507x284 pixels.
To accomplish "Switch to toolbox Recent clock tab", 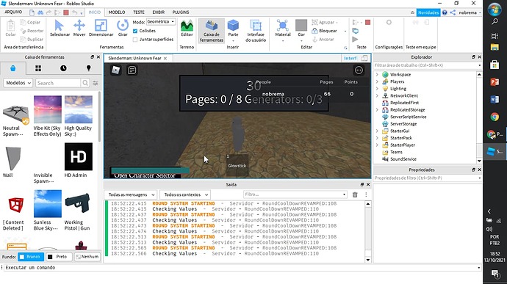I will [63, 68].
